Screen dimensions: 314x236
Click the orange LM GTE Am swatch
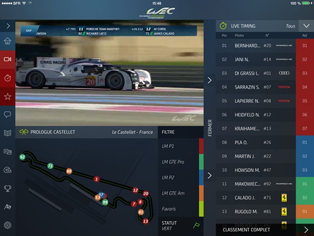click(x=201, y=193)
